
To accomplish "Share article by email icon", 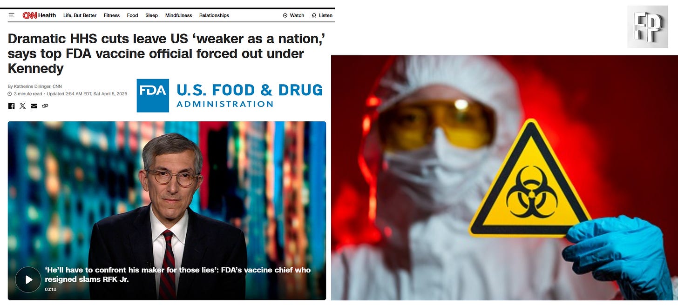I will (34, 106).
